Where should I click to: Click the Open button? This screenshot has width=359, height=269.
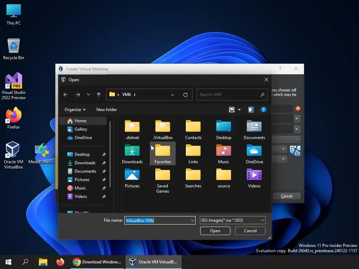[215, 231]
